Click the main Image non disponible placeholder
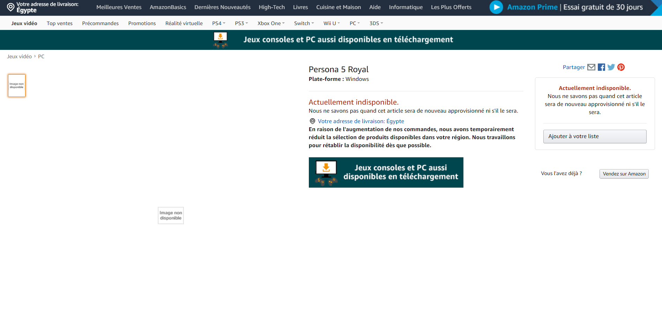This screenshot has height=324, width=662. tap(171, 216)
